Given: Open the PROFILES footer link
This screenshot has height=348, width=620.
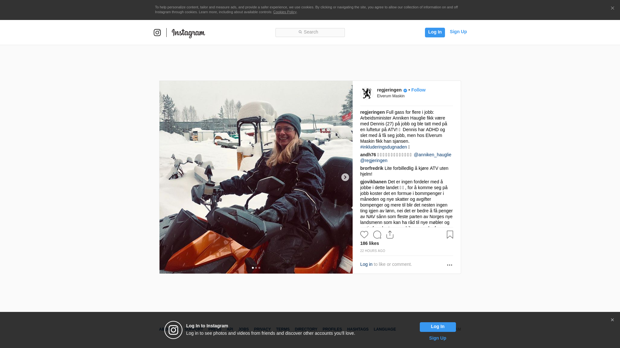Looking at the screenshot, I should [332, 329].
